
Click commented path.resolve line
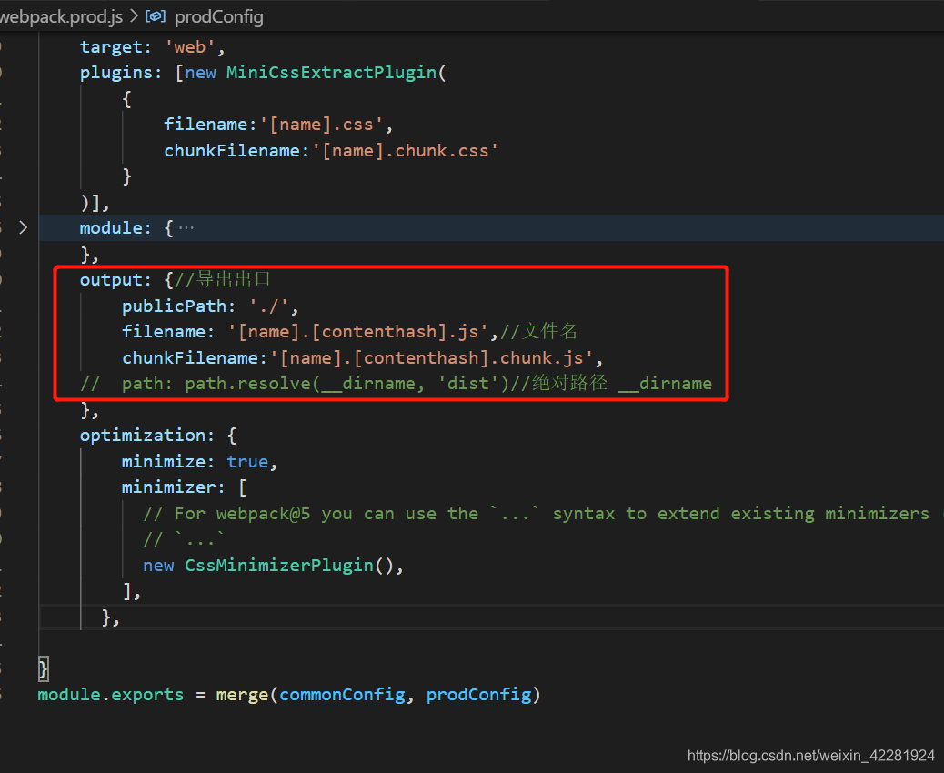[397, 384]
